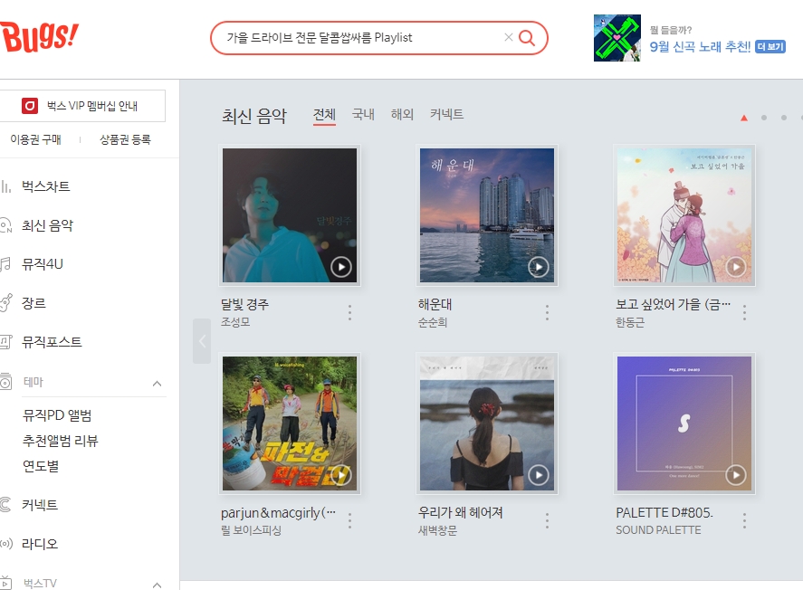803x590 pixels.
Task: Open more options for 보고 싶었어 가을
Action: [745, 312]
